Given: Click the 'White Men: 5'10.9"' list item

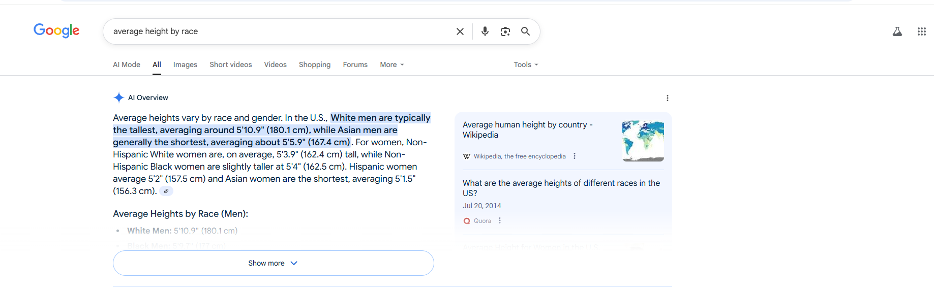Looking at the screenshot, I should tap(182, 231).
